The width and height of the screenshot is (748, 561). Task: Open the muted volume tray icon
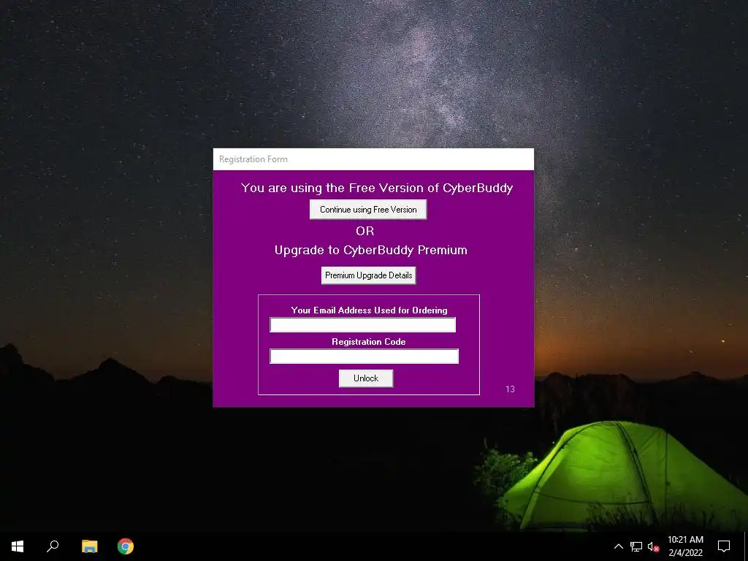pos(653,546)
